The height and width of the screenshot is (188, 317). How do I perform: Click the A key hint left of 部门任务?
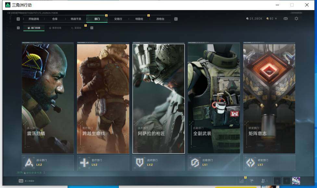click(18, 28)
